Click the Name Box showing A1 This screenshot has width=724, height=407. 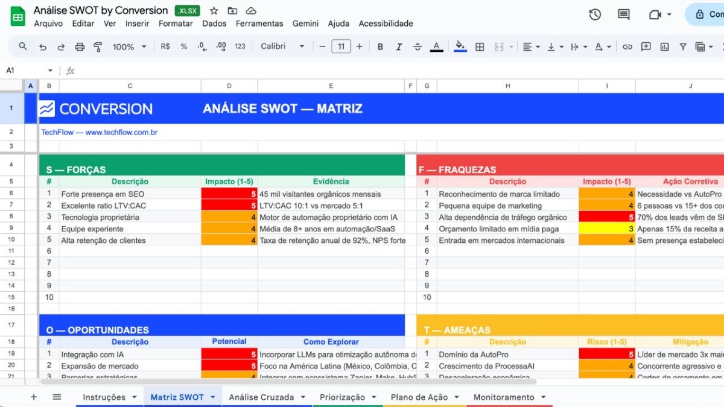click(x=24, y=70)
